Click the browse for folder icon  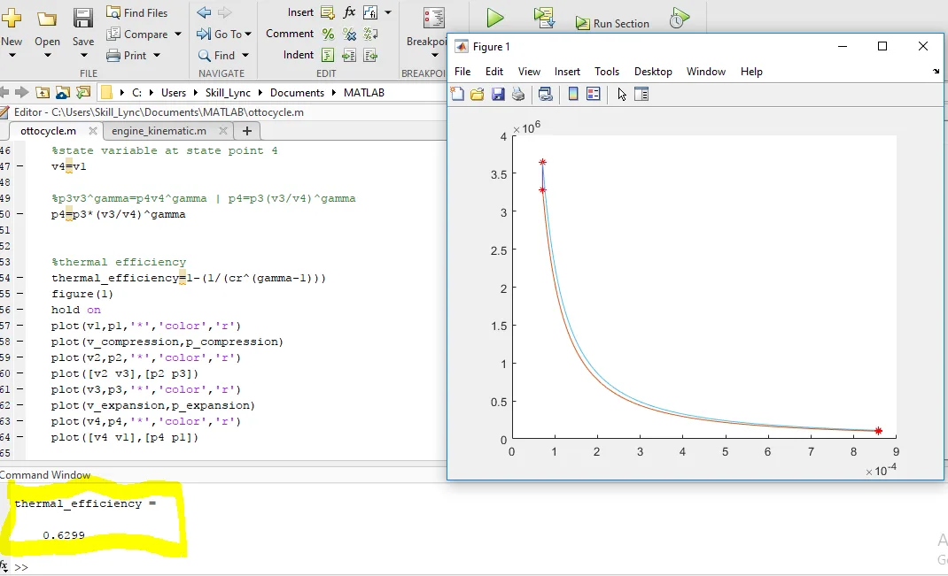coord(83,92)
